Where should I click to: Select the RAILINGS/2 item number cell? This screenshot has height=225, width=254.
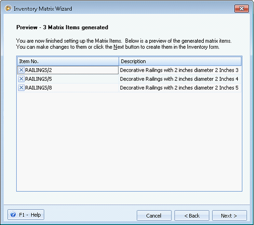pyautogui.click(x=68, y=70)
